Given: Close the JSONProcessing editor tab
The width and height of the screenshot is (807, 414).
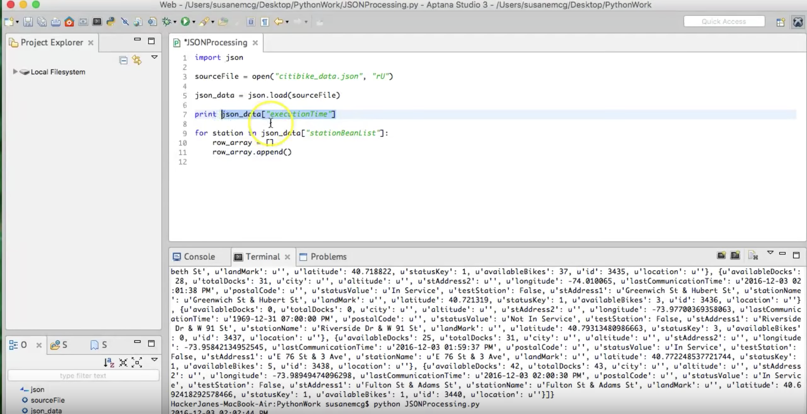Looking at the screenshot, I should click(x=255, y=43).
